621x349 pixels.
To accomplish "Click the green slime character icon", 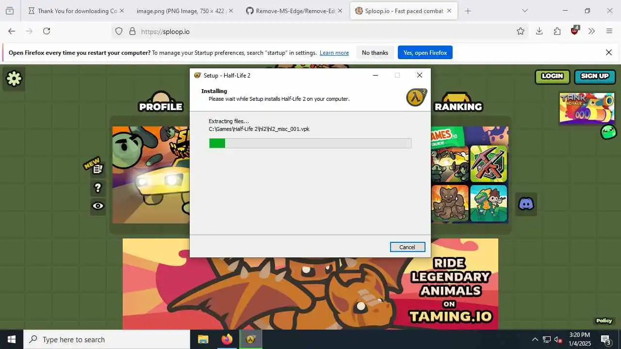I will 608,131.
